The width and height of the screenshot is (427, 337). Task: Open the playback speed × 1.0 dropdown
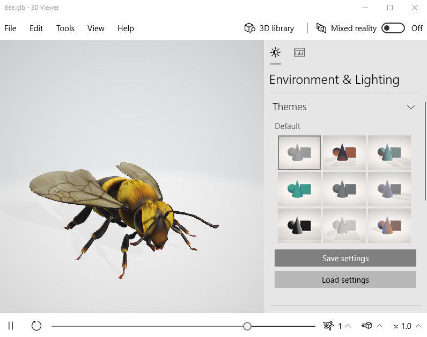407,326
